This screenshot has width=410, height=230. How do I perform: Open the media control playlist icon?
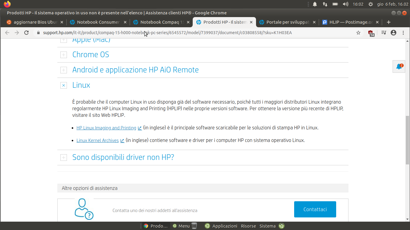click(x=384, y=33)
